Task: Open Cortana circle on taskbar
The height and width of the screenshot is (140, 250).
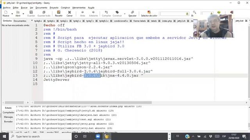Action: 76,136
